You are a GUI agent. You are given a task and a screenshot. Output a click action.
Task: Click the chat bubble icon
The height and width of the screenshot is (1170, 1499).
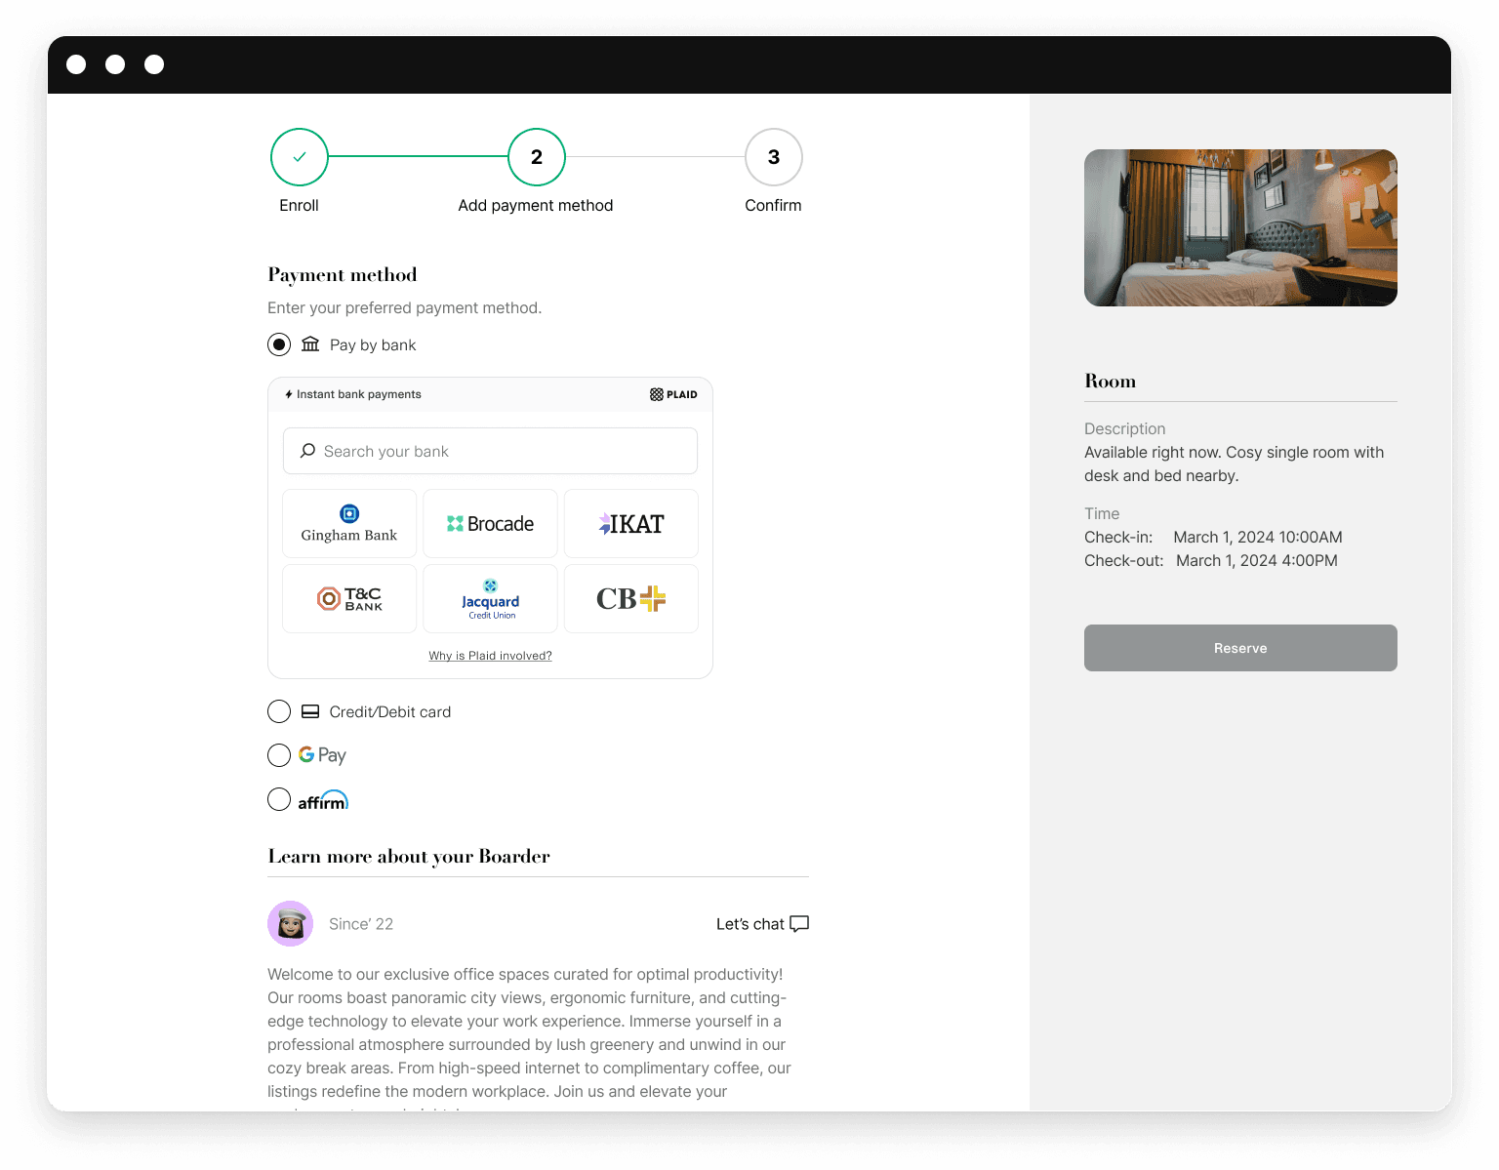(799, 924)
